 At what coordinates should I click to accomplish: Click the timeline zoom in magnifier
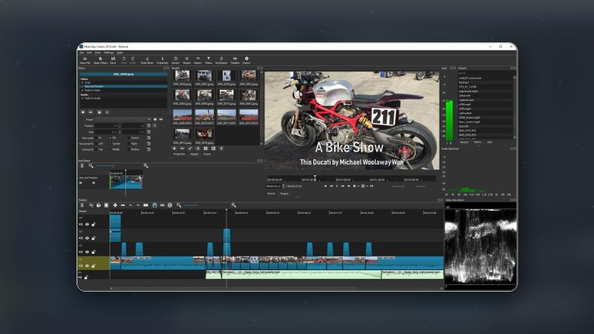[x=234, y=205]
